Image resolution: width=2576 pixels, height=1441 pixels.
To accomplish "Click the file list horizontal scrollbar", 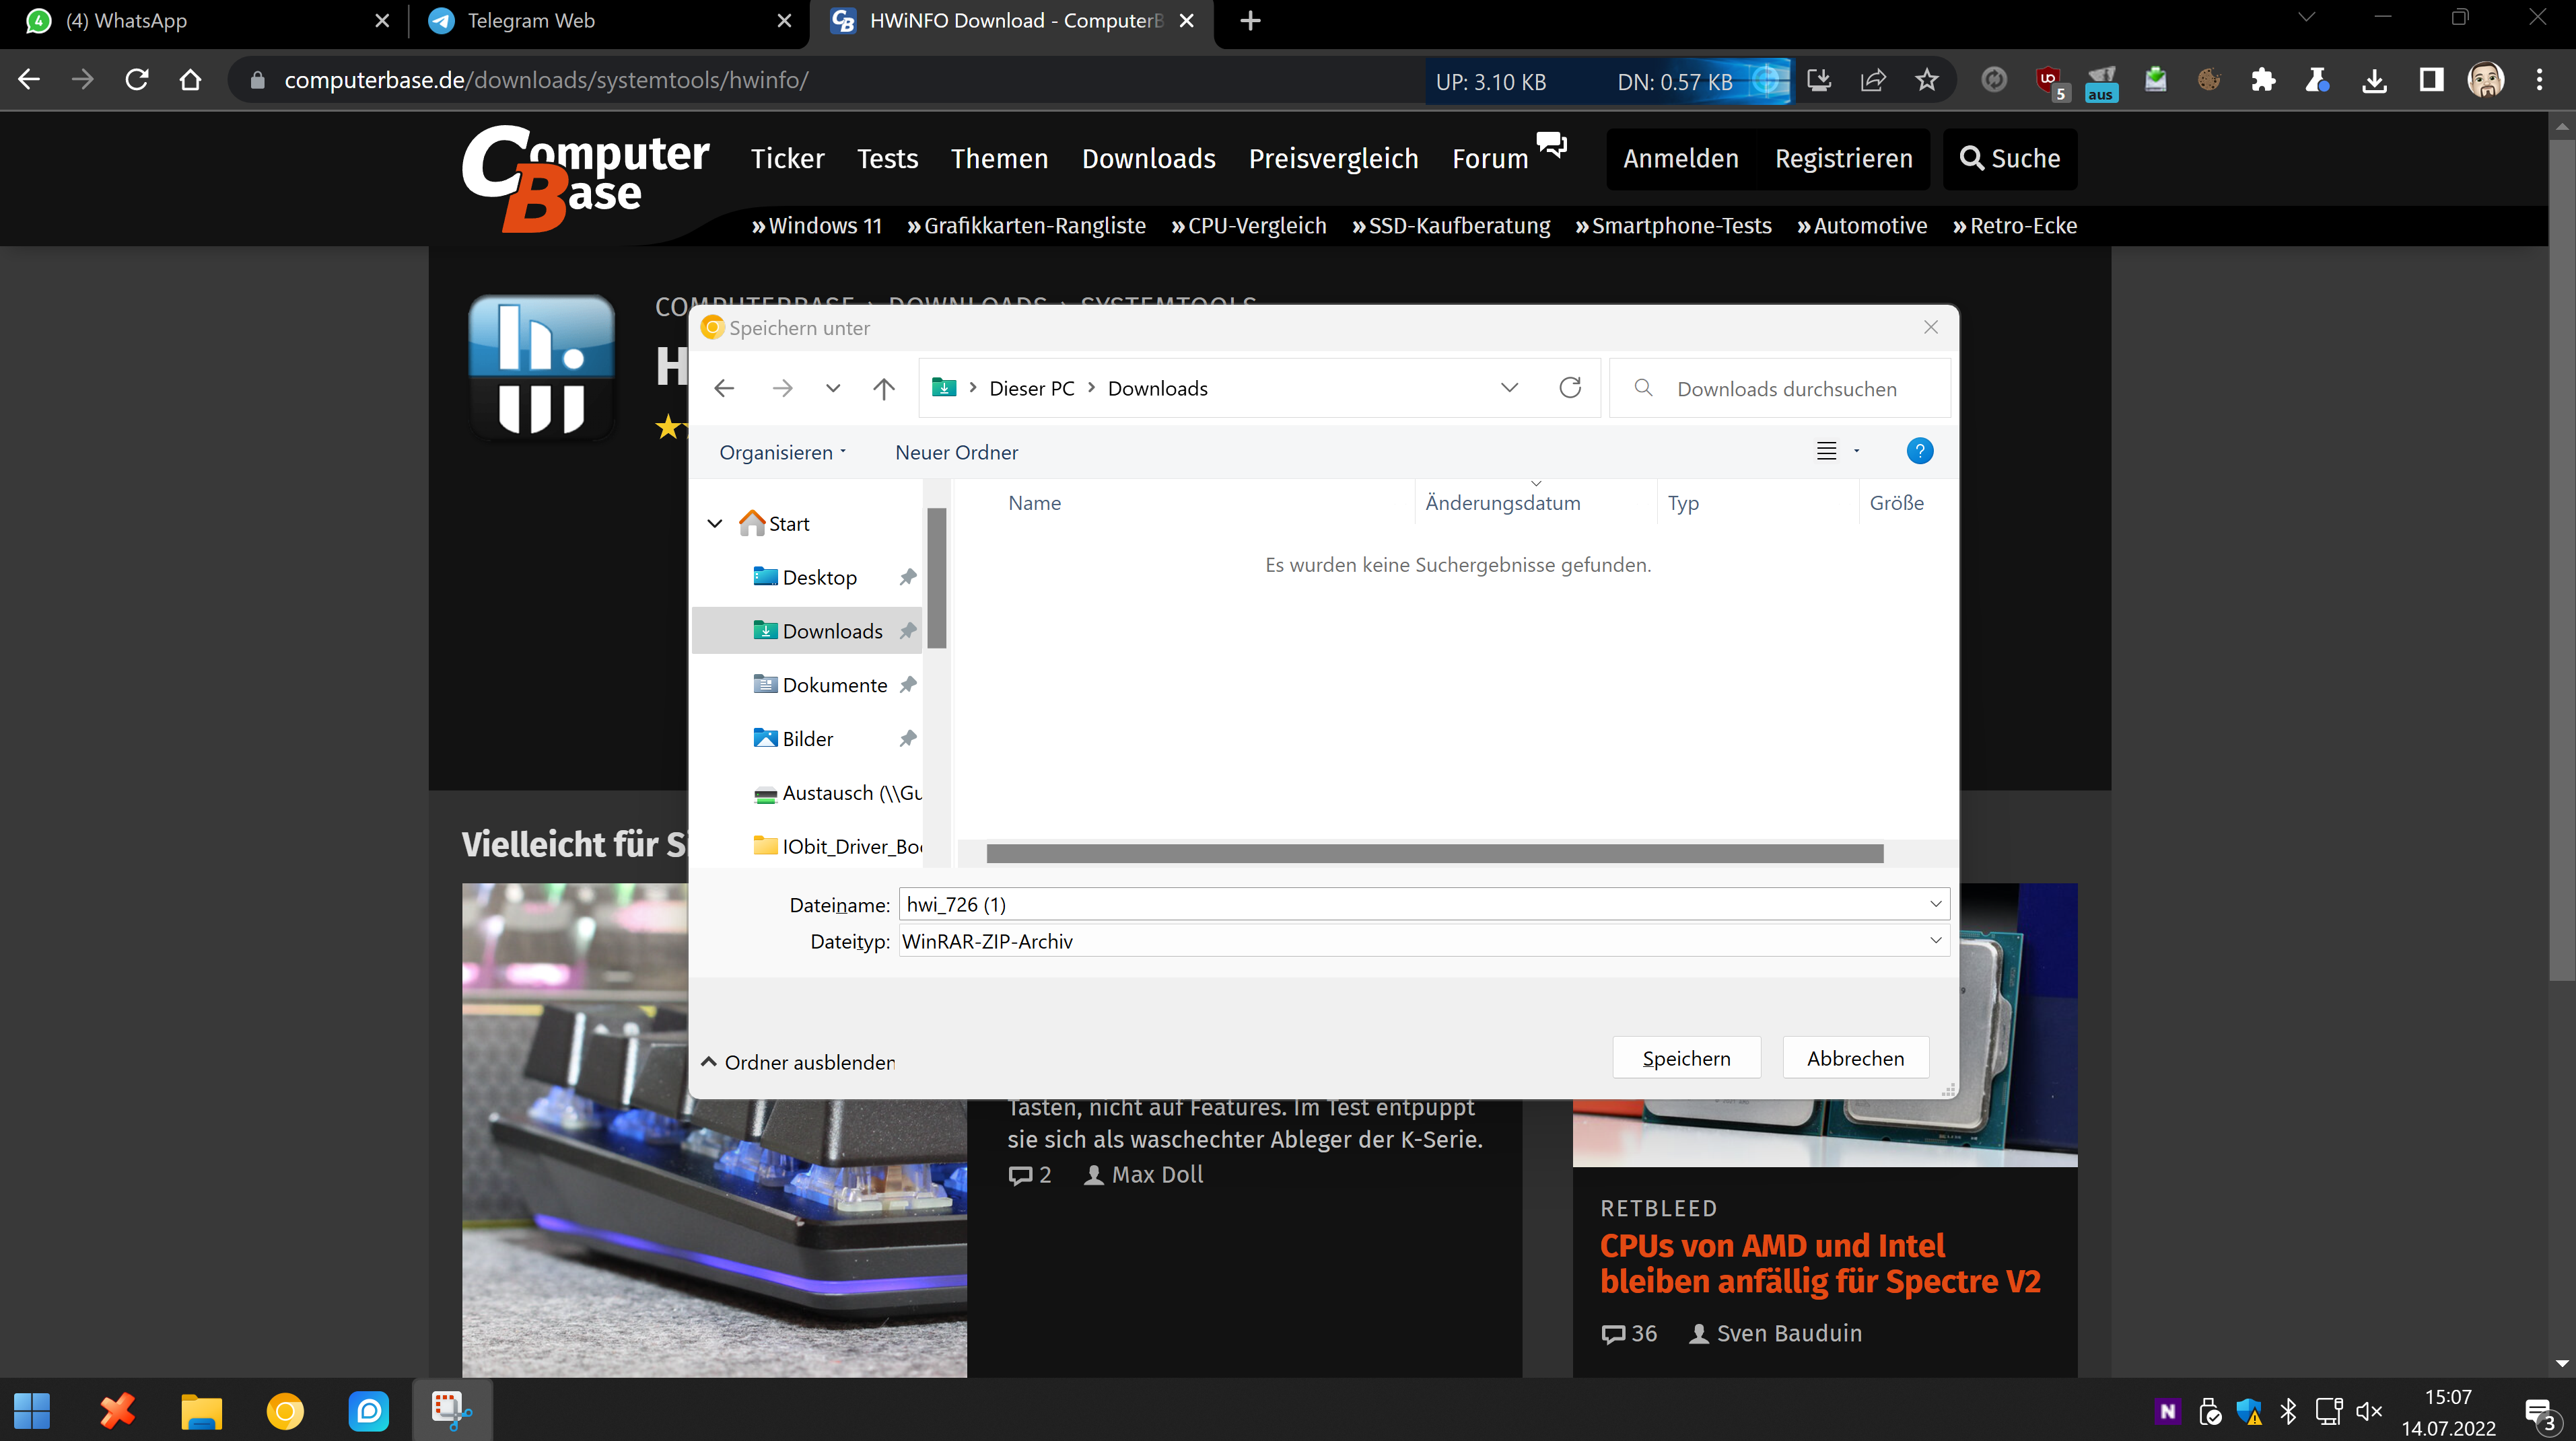I will point(1434,854).
